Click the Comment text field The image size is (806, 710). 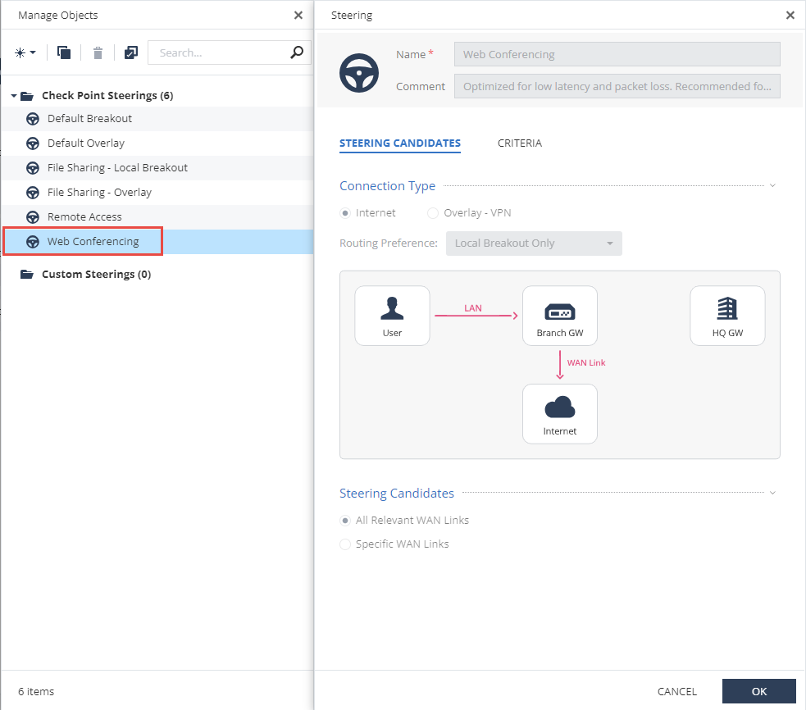coord(617,86)
